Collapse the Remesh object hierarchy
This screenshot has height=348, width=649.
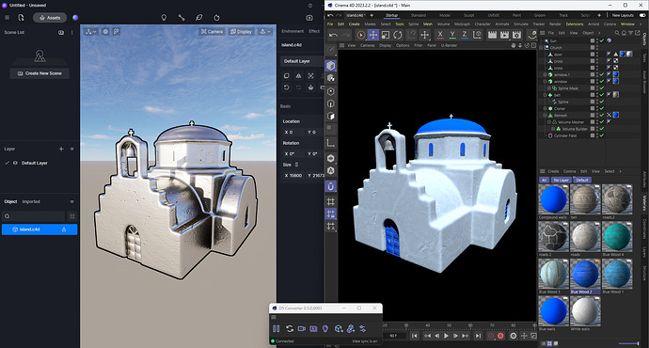(545, 116)
